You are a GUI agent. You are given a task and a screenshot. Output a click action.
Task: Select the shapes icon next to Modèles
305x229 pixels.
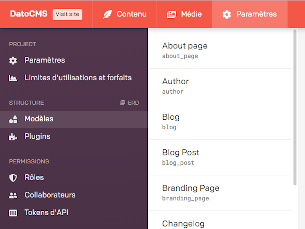pos(13,119)
